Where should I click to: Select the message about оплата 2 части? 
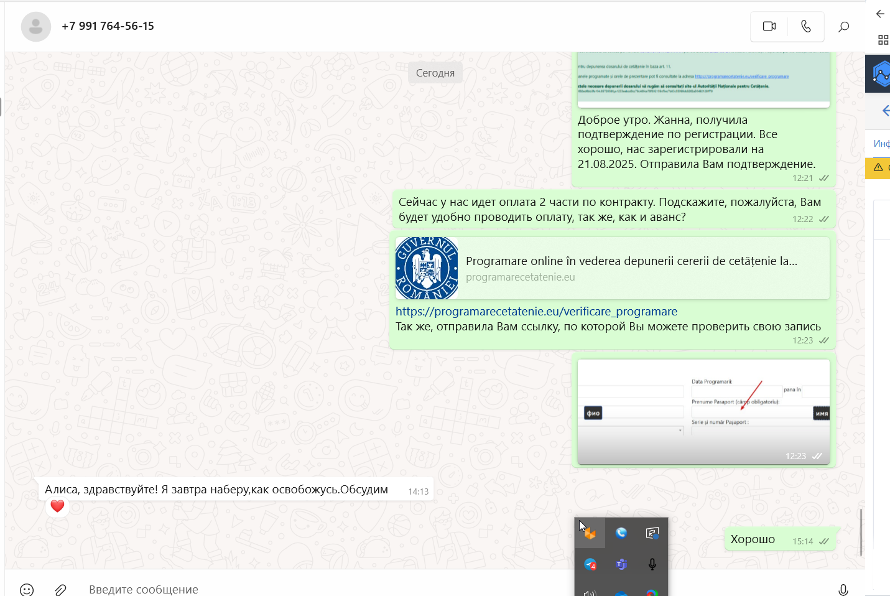[613, 209]
